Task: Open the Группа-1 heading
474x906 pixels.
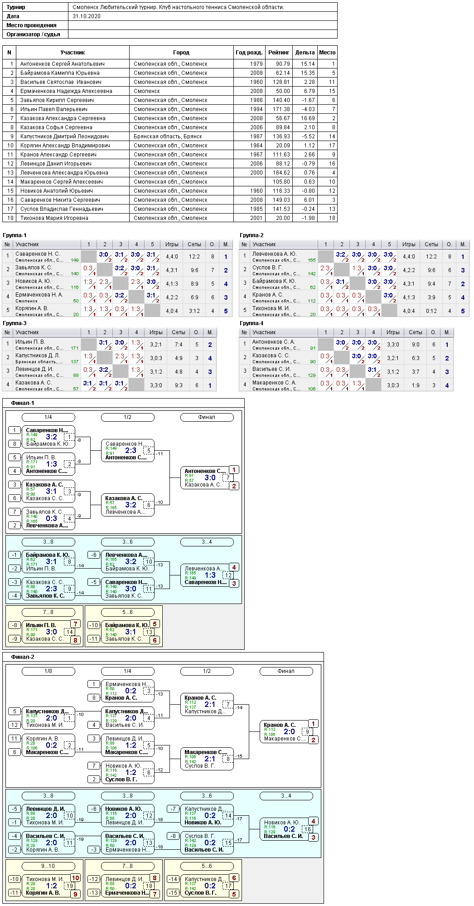Action: pos(15,235)
